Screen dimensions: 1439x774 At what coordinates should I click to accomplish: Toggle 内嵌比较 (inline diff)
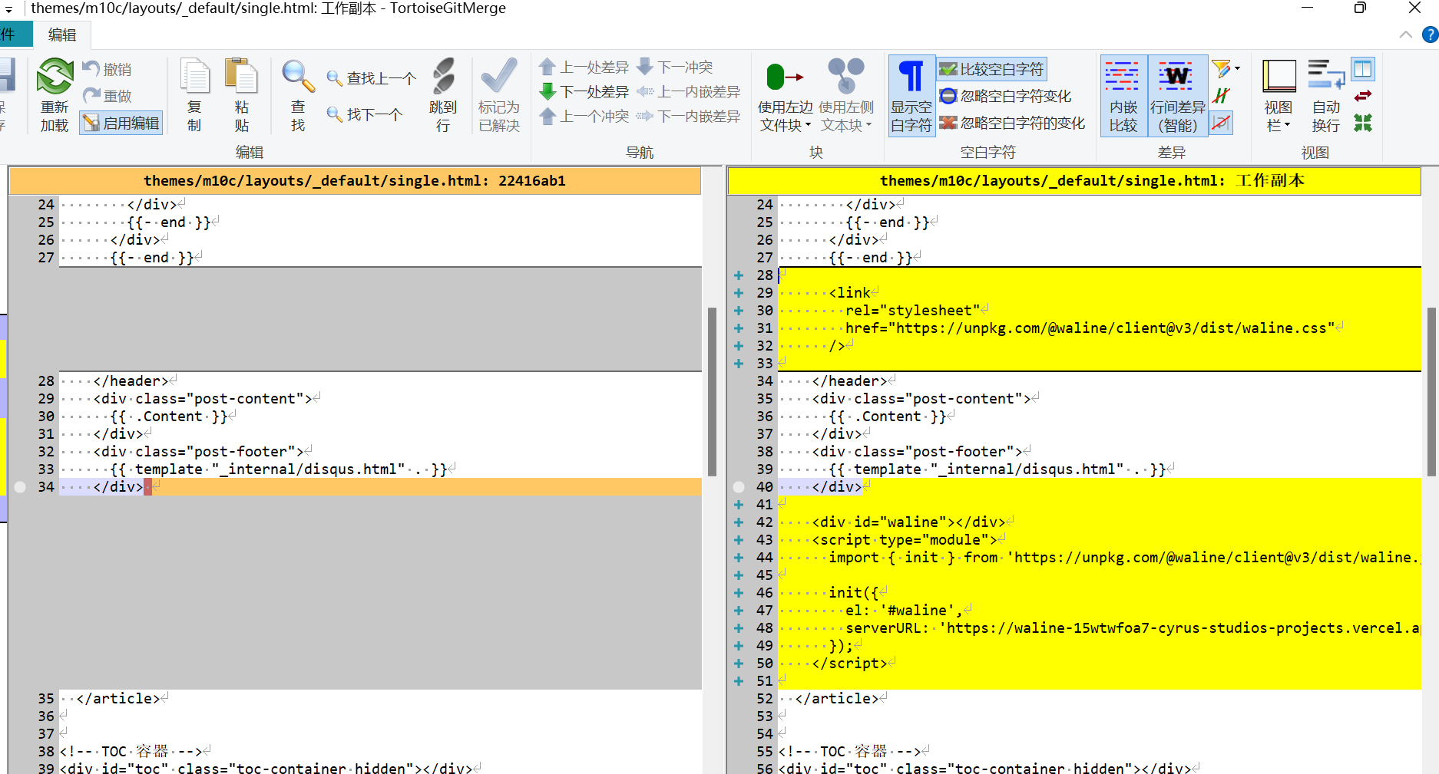tap(1123, 95)
